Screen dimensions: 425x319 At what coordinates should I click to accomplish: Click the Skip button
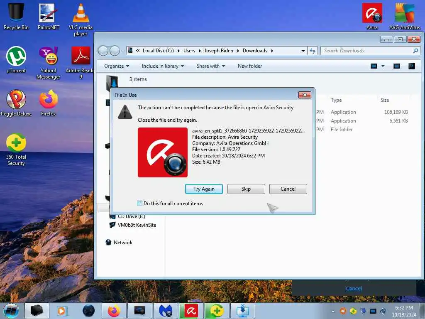[x=246, y=189]
